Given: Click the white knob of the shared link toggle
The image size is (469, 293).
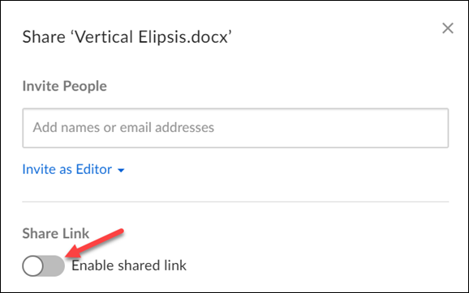Looking at the screenshot, I should point(33,265).
